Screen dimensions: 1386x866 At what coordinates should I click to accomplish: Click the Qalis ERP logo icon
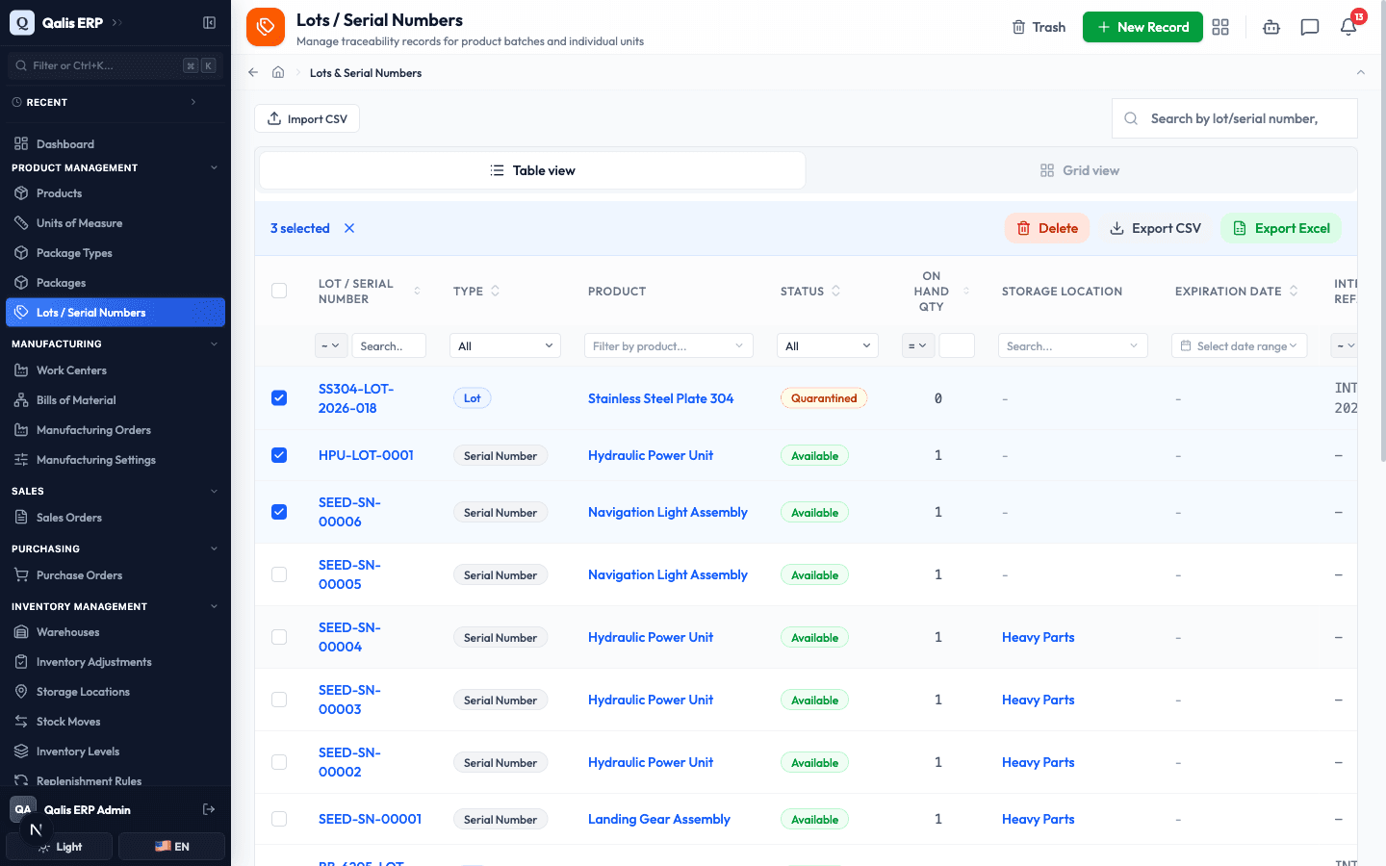pos(22,22)
